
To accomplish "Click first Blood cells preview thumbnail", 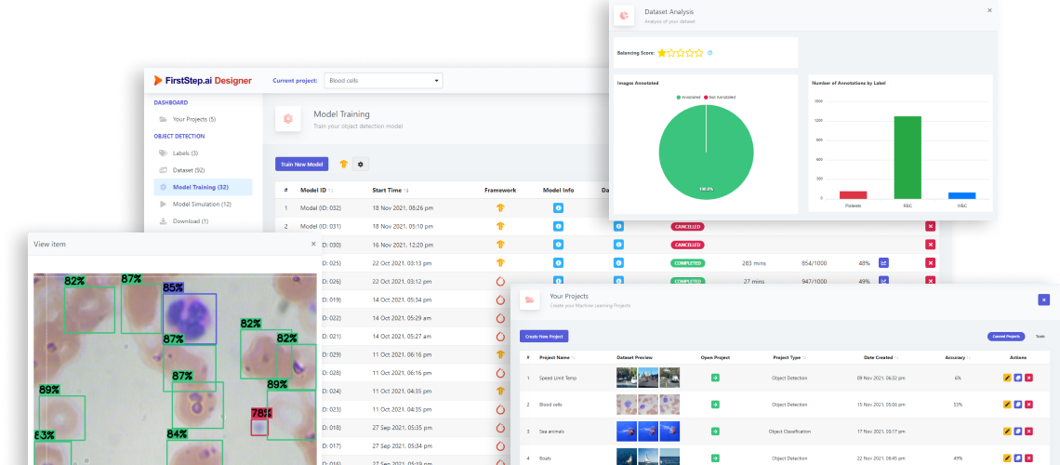I will pyautogui.click(x=627, y=405).
